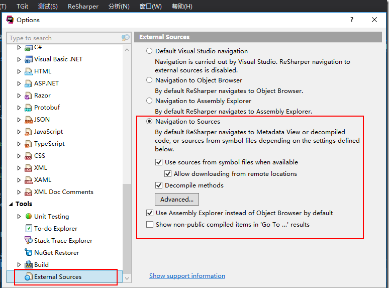Image resolution: width=389 pixels, height=288 pixels.
Task: Click the NuGet Restorer icon
Action: [x=29, y=252]
